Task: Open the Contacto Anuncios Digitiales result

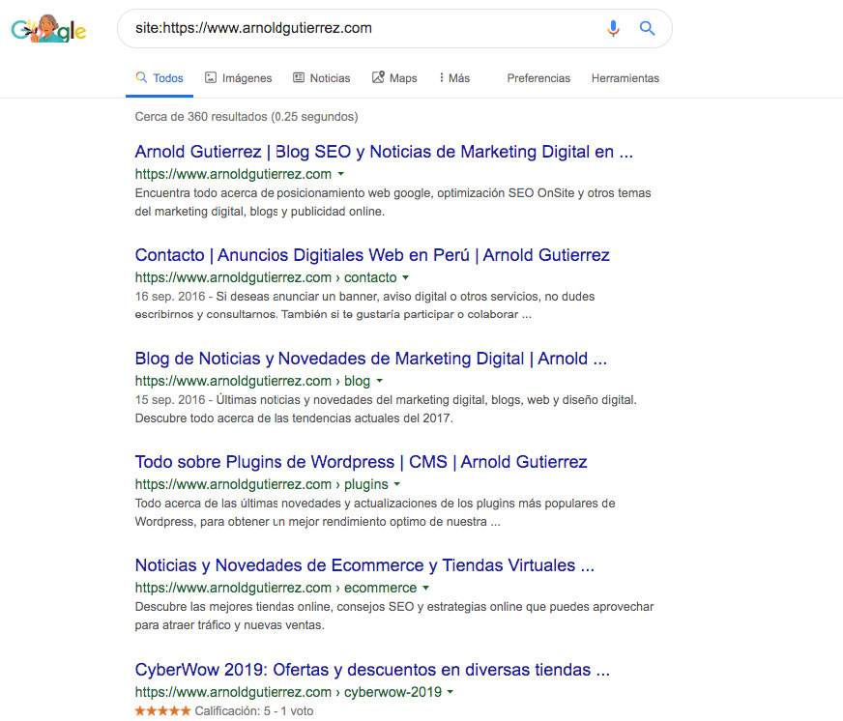Action: [372, 255]
